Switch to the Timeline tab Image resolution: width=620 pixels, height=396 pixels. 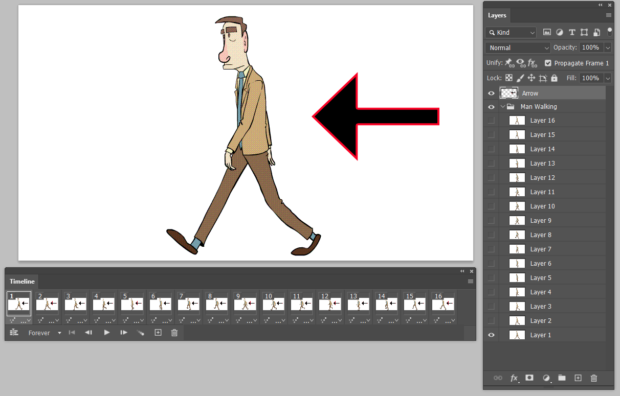tap(21, 281)
